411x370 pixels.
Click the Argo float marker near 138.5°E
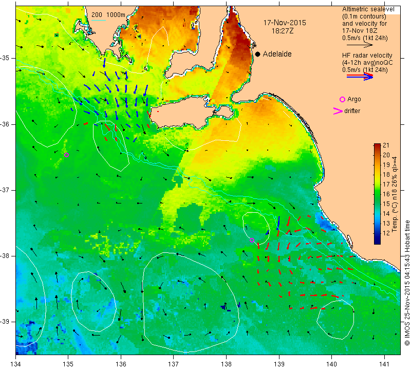[252, 240]
